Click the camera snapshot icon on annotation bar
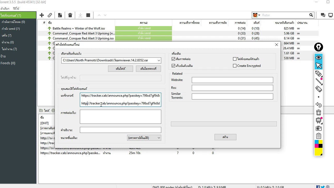This screenshot has width=334, height=188. tap(319, 128)
